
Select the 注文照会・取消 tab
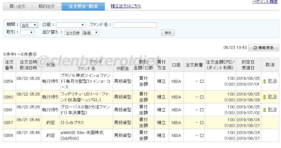83,6
